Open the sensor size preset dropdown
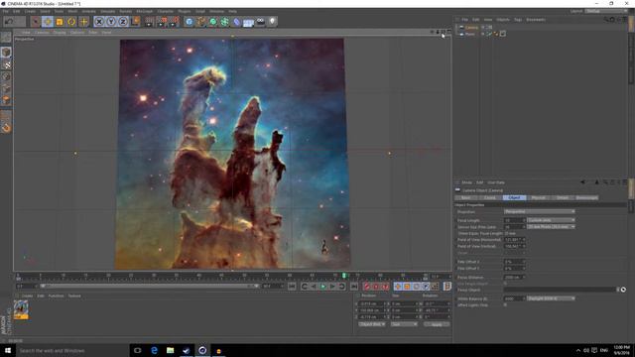635x357 pixels. 551,227
